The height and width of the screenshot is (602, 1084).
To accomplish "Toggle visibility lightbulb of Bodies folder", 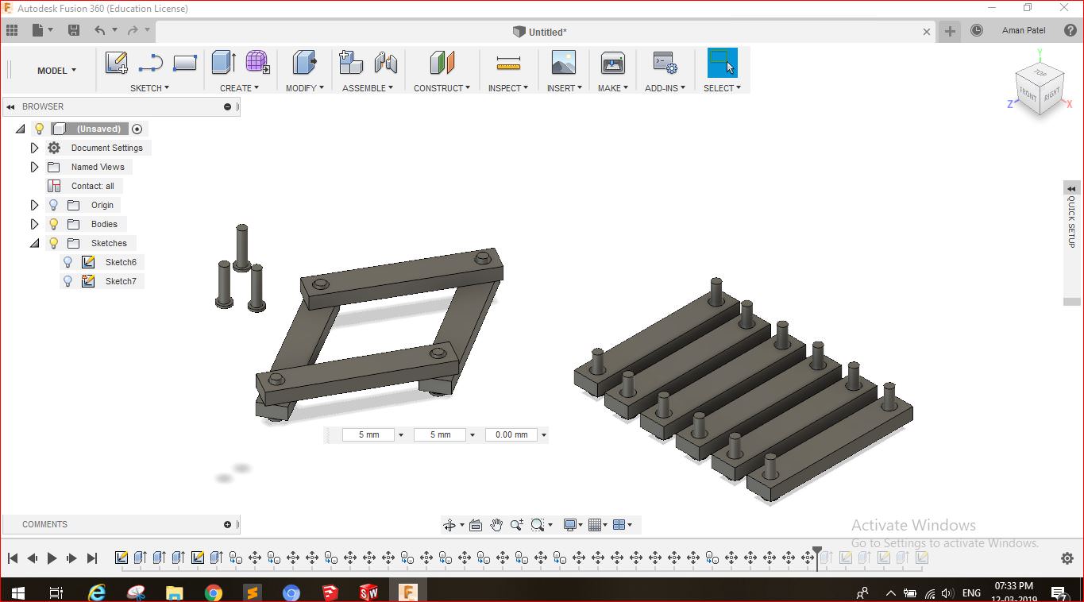I will (x=54, y=224).
